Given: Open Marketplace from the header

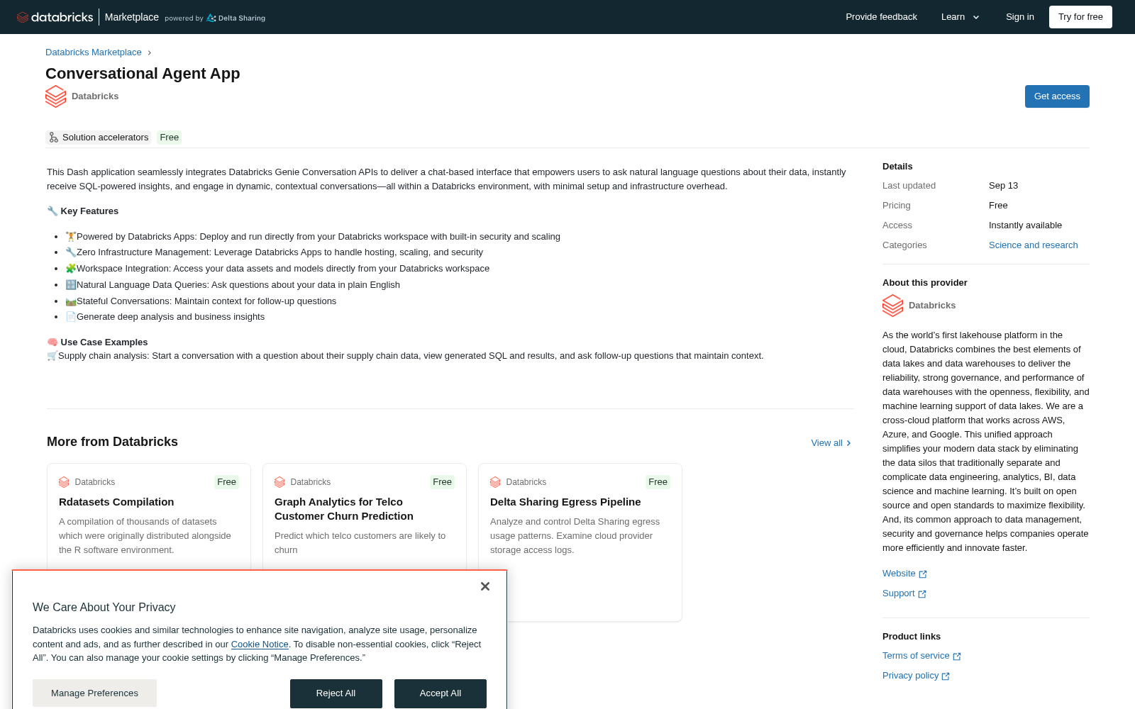Looking at the screenshot, I should 132,17.
